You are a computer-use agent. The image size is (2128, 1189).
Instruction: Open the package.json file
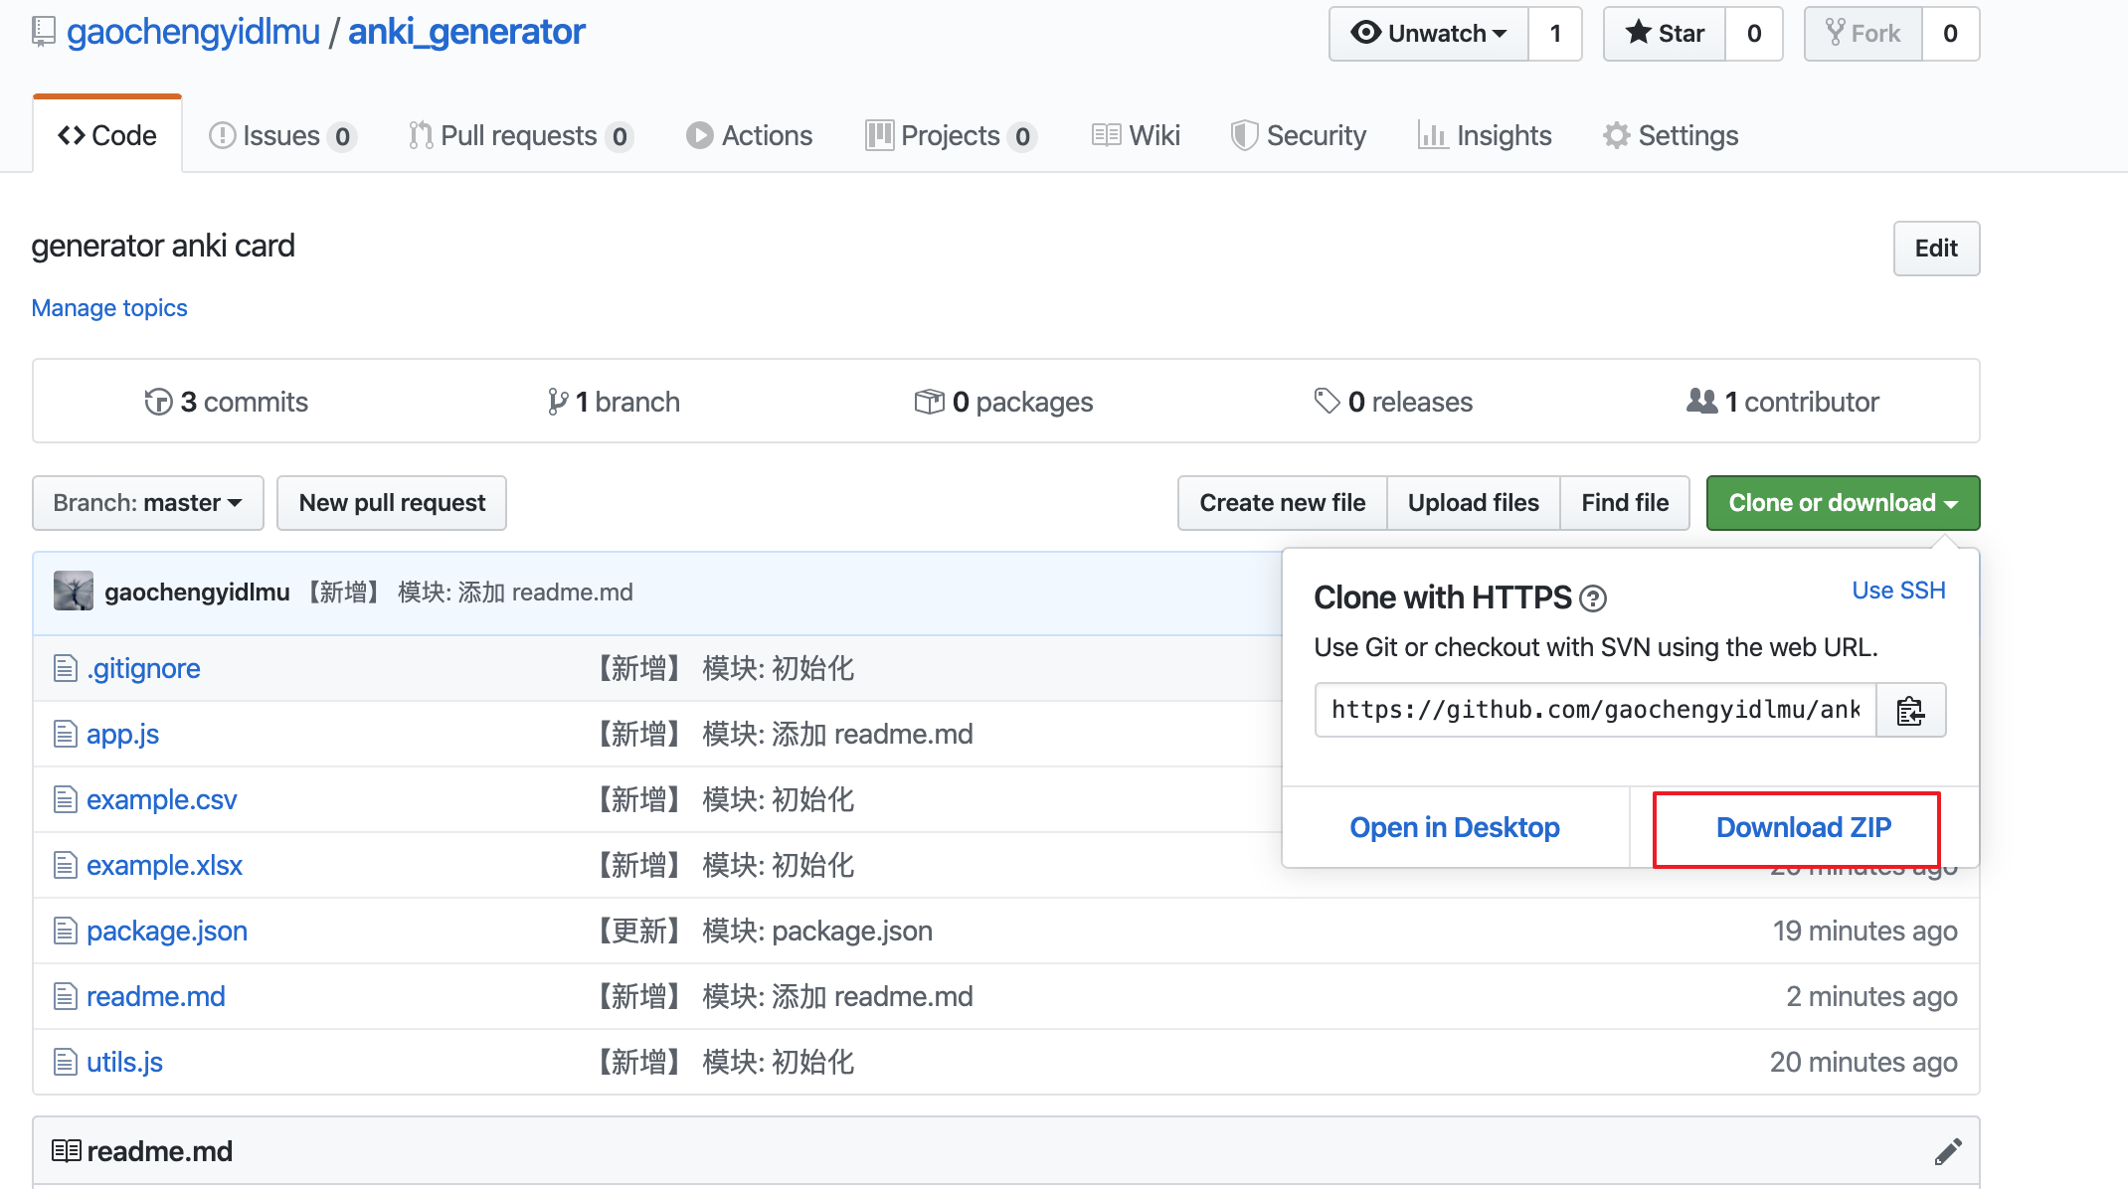pyautogui.click(x=167, y=931)
